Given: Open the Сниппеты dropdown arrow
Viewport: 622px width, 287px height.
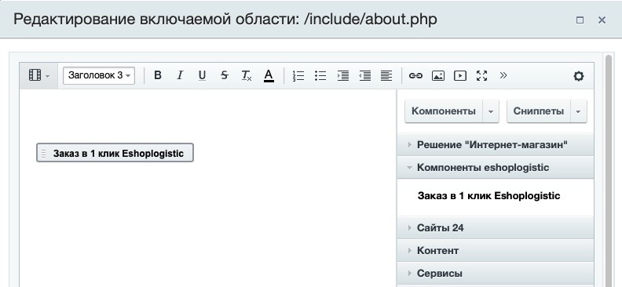Looking at the screenshot, I should point(579,111).
